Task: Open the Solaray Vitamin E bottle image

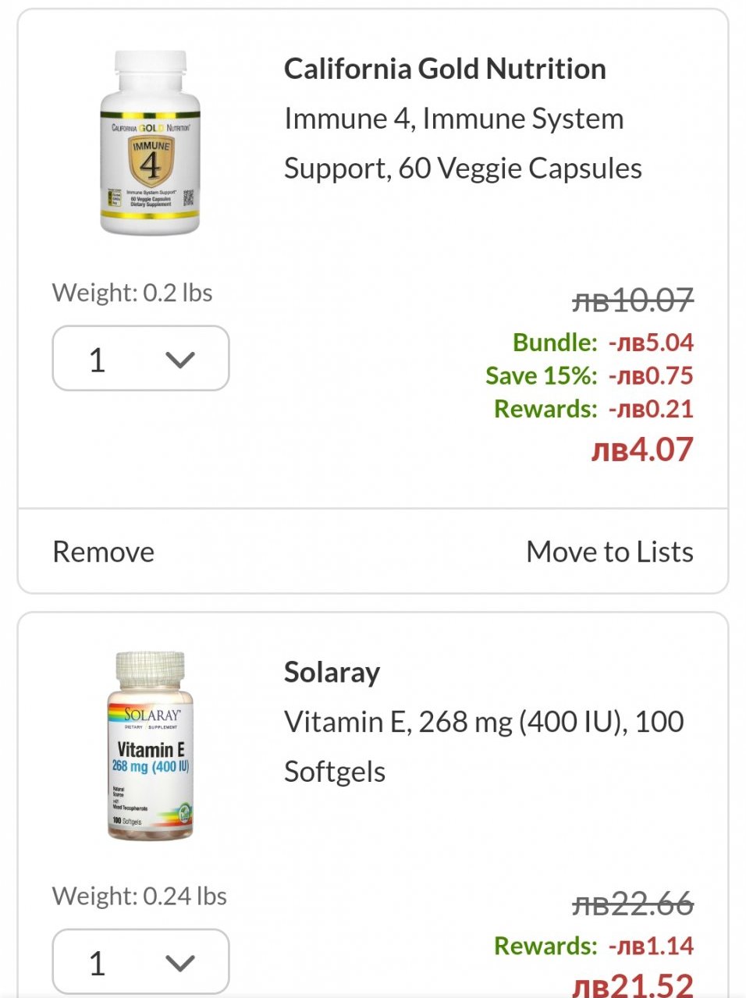Action: coord(150,746)
